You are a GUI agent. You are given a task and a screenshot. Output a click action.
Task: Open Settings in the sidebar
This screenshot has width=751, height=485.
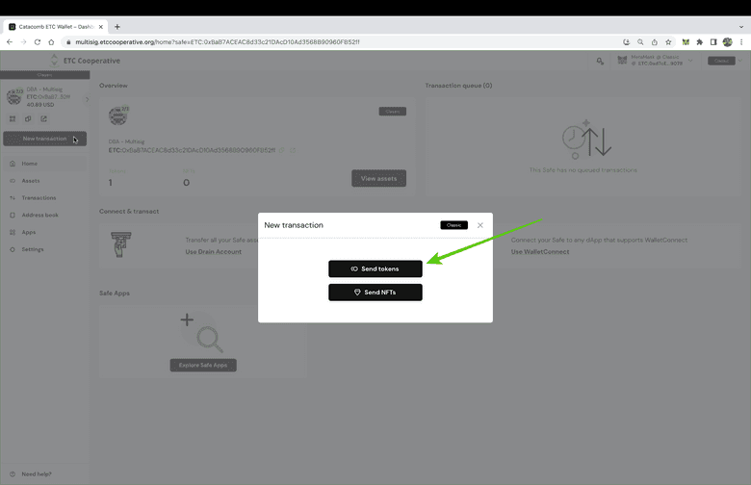(x=33, y=249)
